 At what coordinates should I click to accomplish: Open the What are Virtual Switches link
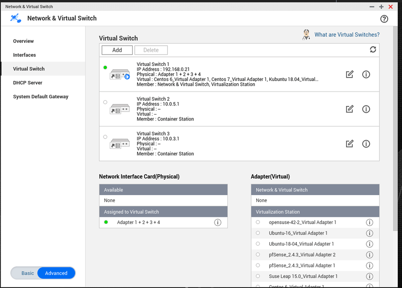point(347,35)
